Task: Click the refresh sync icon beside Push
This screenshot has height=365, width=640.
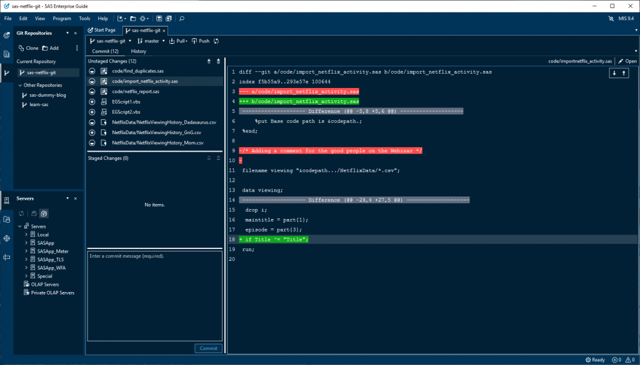Action: [x=216, y=41]
